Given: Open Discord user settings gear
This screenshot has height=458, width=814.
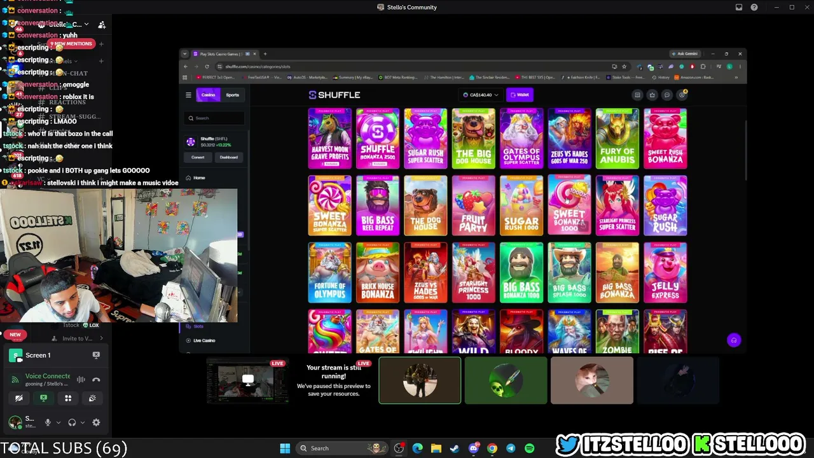Looking at the screenshot, I should [96, 422].
